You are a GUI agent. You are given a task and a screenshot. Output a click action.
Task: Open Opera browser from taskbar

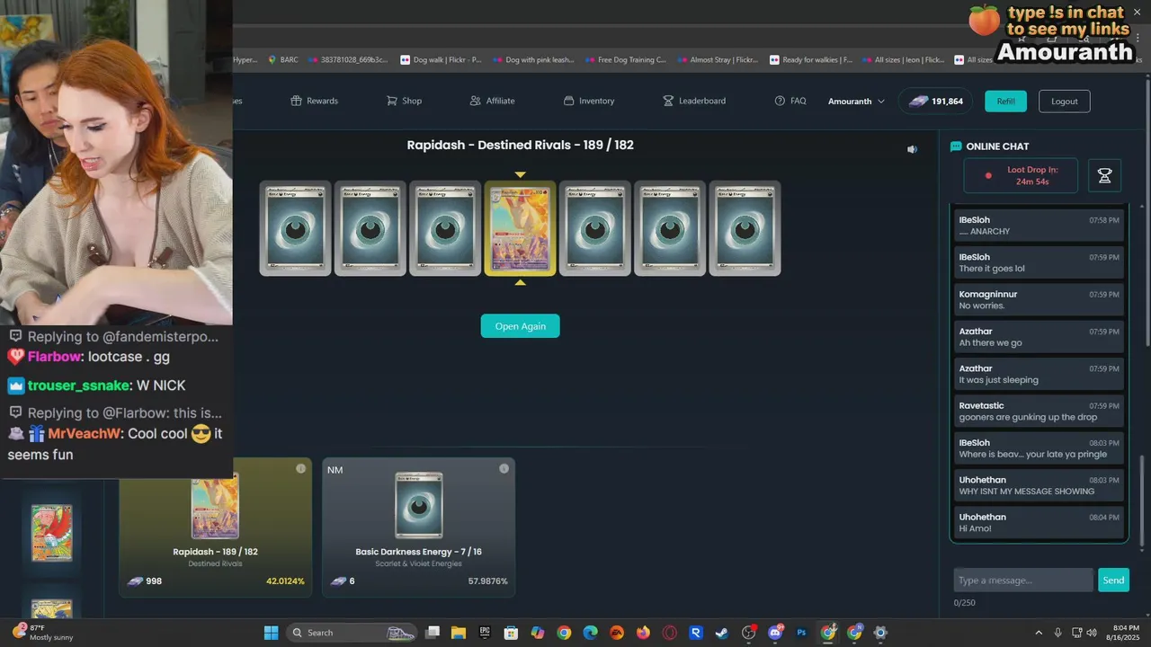(x=669, y=633)
